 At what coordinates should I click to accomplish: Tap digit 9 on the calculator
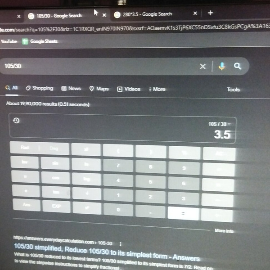point(184,168)
